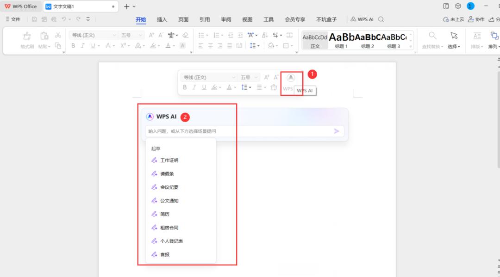
Task: Click the Cut scissors icon
Action: coord(58,35)
